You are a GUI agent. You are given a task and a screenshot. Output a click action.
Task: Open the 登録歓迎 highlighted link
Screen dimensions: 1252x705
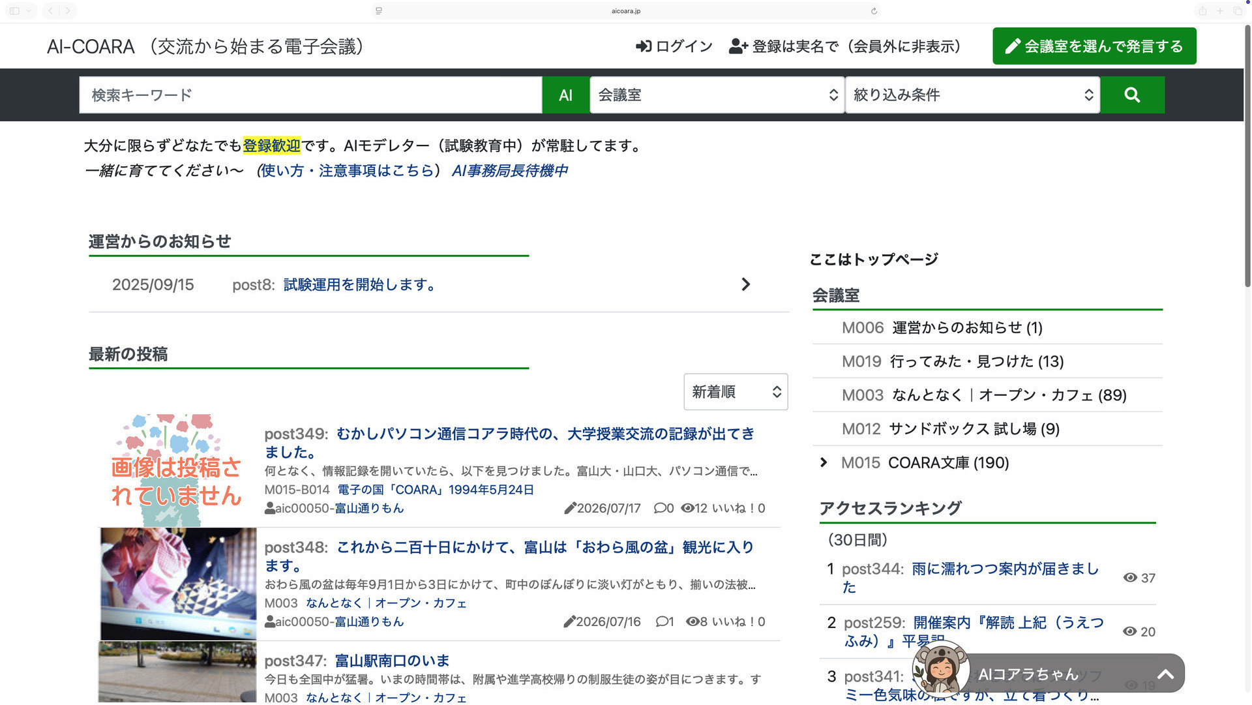click(x=271, y=145)
